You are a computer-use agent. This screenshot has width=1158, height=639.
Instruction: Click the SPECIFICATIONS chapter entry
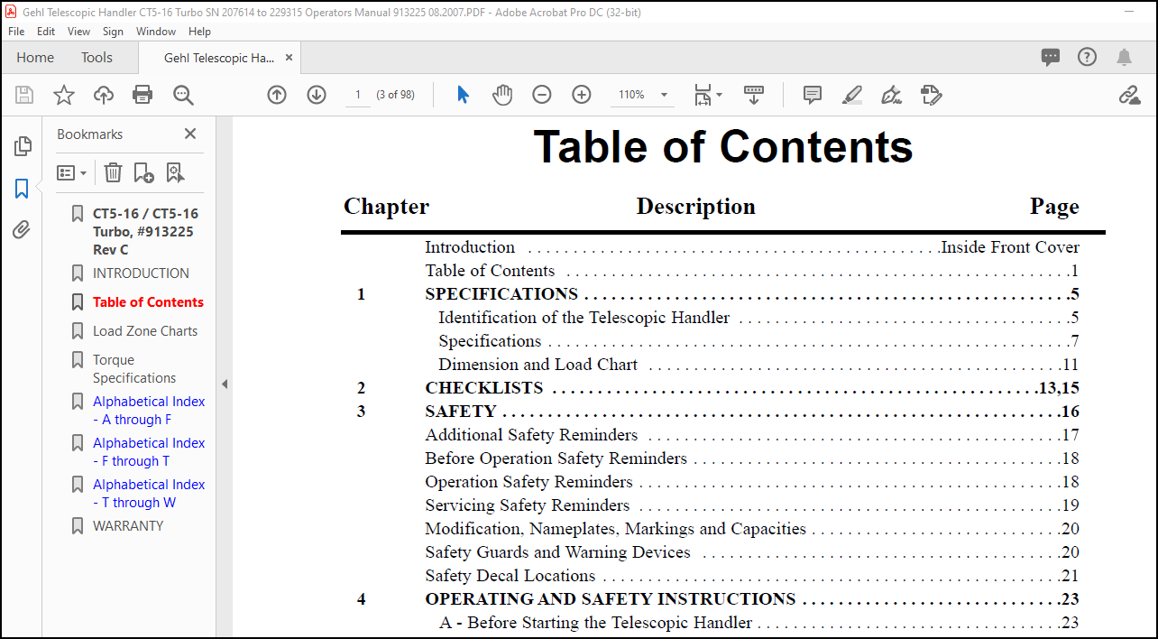pyautogui.click(x=501, y=293)
